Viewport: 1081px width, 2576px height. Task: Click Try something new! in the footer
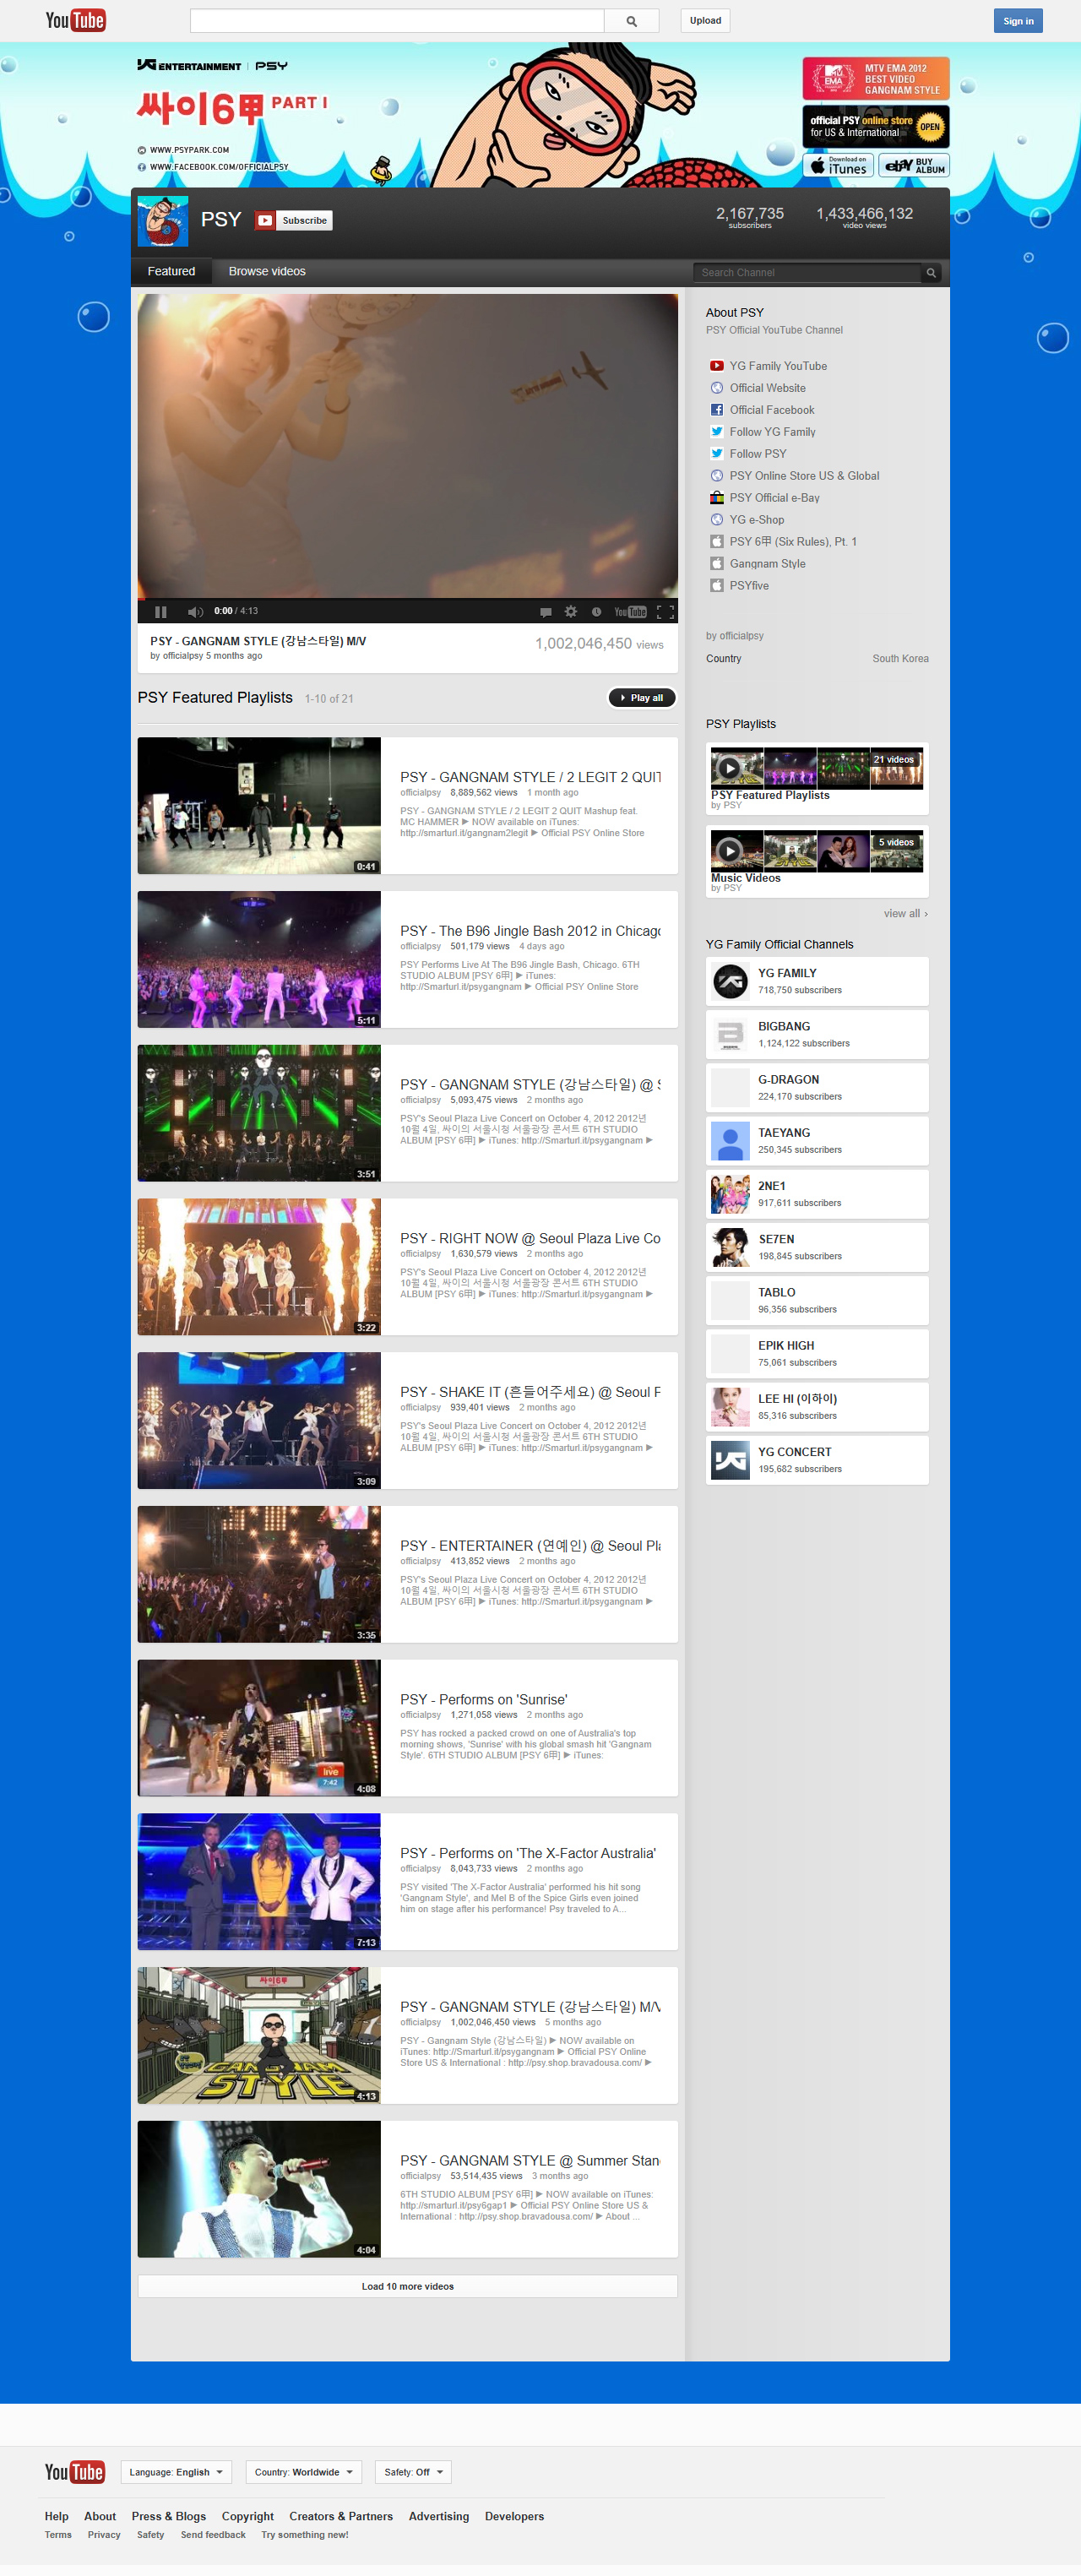305,2535
